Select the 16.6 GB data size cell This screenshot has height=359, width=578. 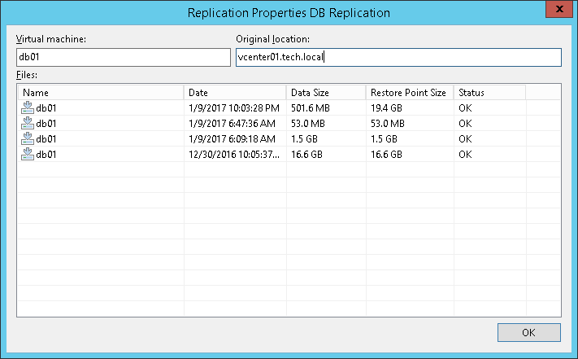(x=306, y=154)
